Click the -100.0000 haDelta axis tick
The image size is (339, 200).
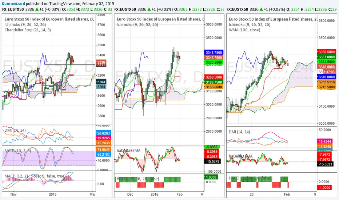click(213, 172)
